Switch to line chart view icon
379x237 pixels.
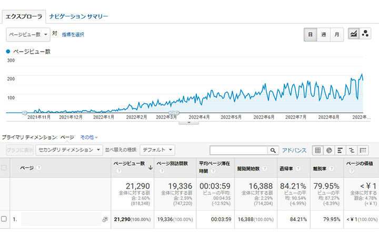[354, 34]
